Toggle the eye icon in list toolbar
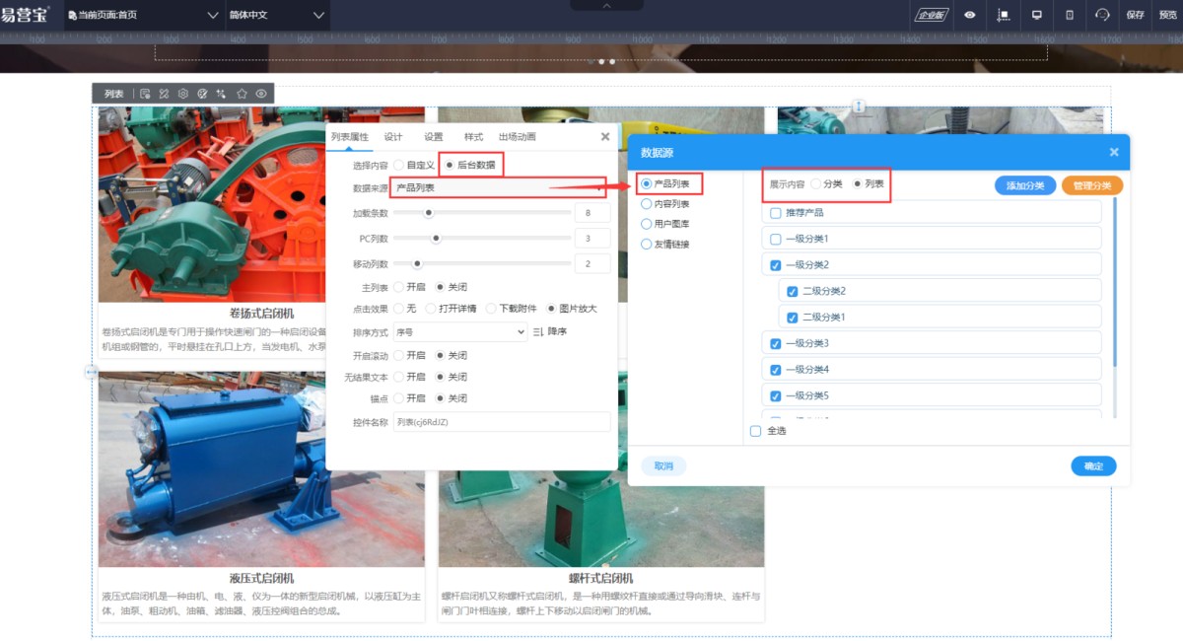The image size is (1183, 641). 261,94
